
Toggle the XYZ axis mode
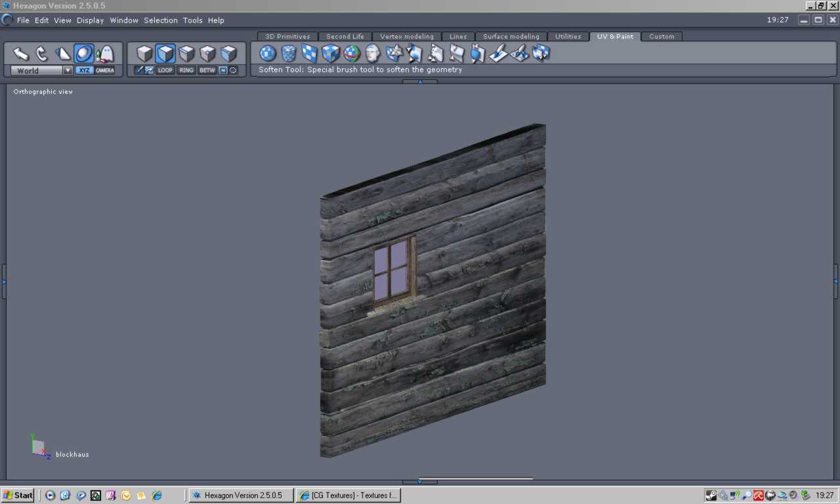(84, 70)
